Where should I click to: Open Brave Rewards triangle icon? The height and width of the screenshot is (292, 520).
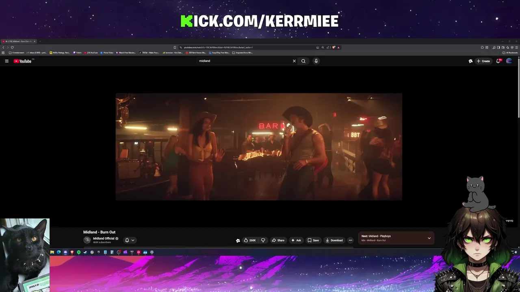338,47
